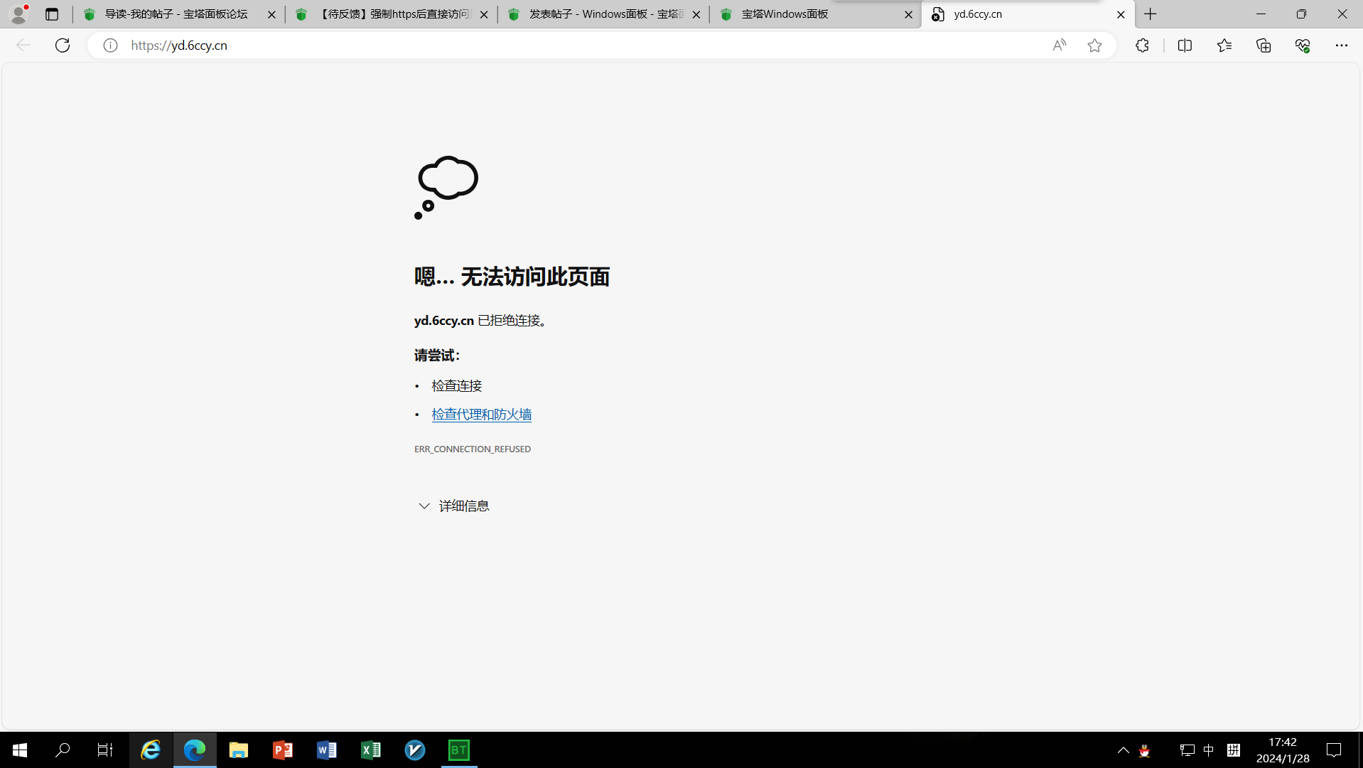This screenshot has height=768, width=1363.
Task: Refresh the page
Action: click(x=63, y=46)
